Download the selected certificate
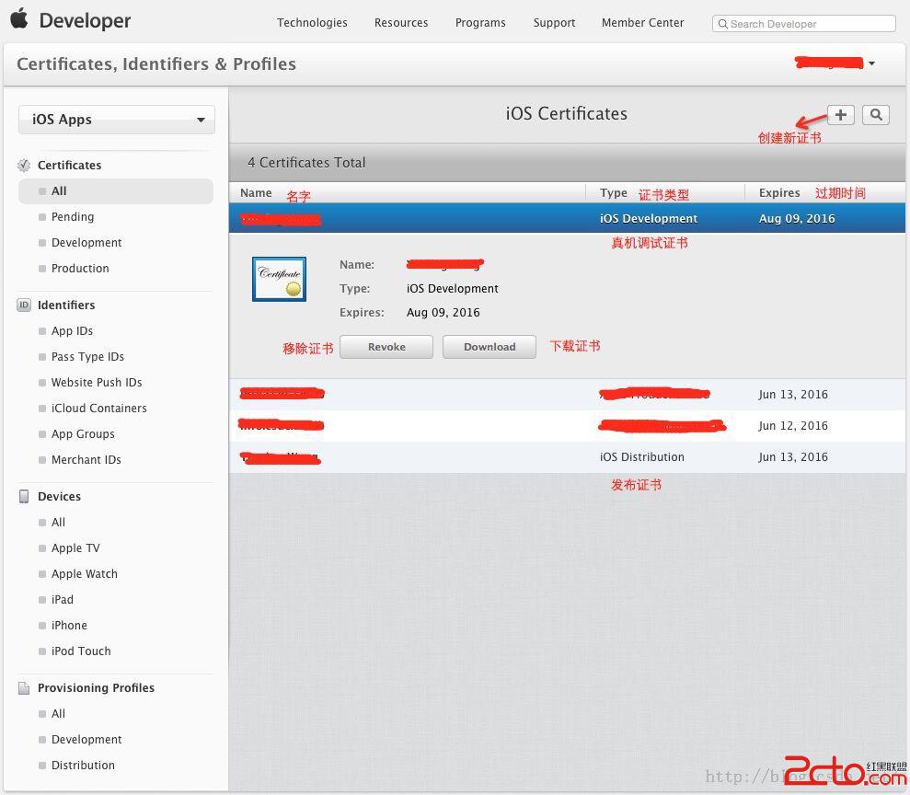Image resolution: width=910 pixels, height=795 pixels. 490,347
